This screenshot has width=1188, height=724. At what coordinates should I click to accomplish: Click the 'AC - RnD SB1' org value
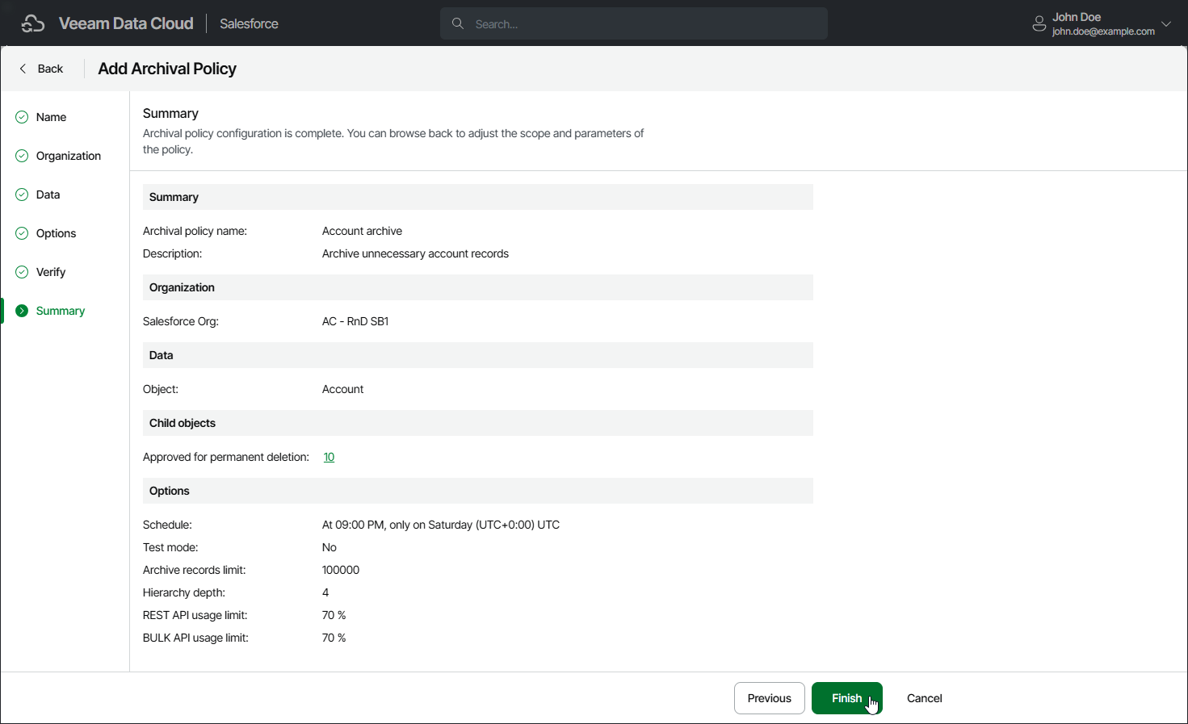(355, 321)
